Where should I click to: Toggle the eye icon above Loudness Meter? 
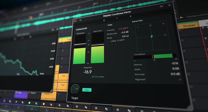(x=161, y=6)
